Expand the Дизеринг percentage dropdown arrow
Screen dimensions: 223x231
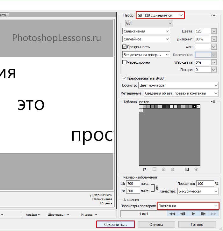[214, 39]
